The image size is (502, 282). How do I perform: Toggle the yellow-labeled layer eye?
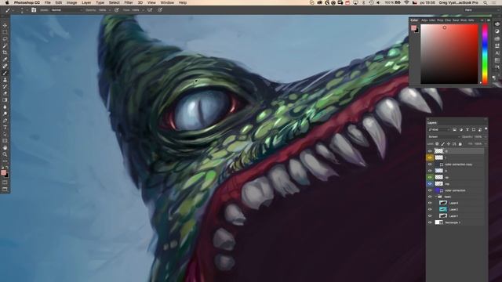(x=430, y=157)
